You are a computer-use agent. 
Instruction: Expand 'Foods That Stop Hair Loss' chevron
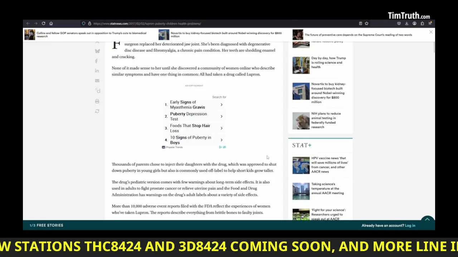tap(221, 128)
